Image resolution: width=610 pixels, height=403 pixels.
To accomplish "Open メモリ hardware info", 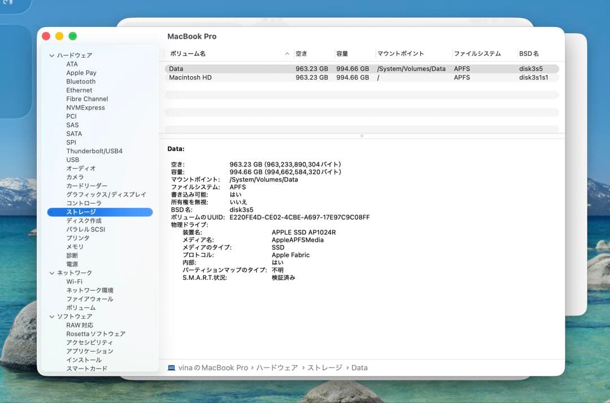I will [75, 247].
